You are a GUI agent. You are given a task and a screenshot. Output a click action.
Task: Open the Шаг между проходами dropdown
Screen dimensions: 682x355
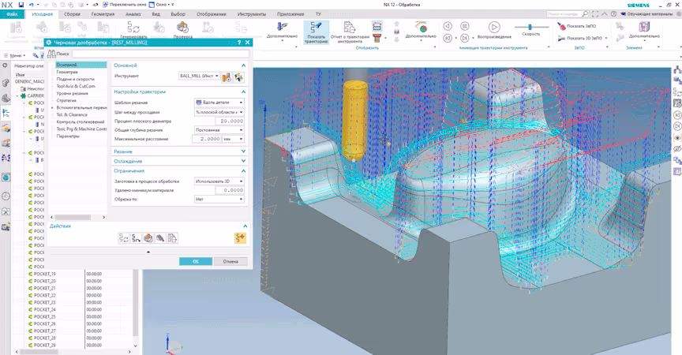click(219, 112)
